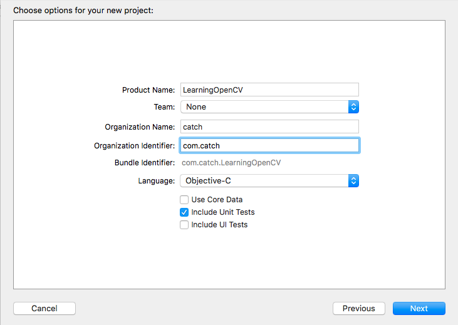Screen dimensions: 458x325
Task: Click the Bundle Identifier value com.catch.LearningOpenCV
Action: click(231, 163)
